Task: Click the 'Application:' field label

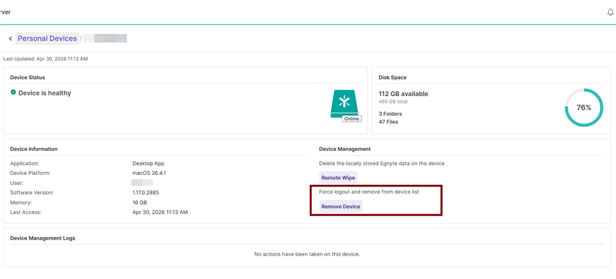Action: [25, 163]
